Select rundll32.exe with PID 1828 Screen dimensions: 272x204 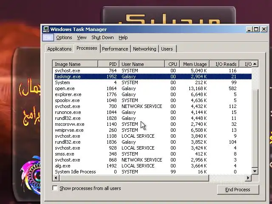click(x=153, y=118)
